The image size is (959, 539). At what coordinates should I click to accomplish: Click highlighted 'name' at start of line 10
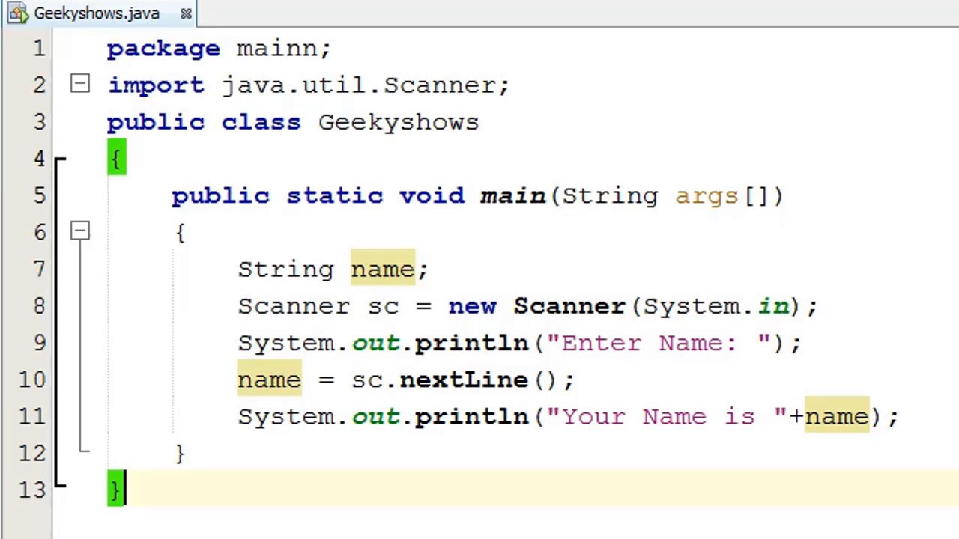pyautogui.click(x=269, y=380)
